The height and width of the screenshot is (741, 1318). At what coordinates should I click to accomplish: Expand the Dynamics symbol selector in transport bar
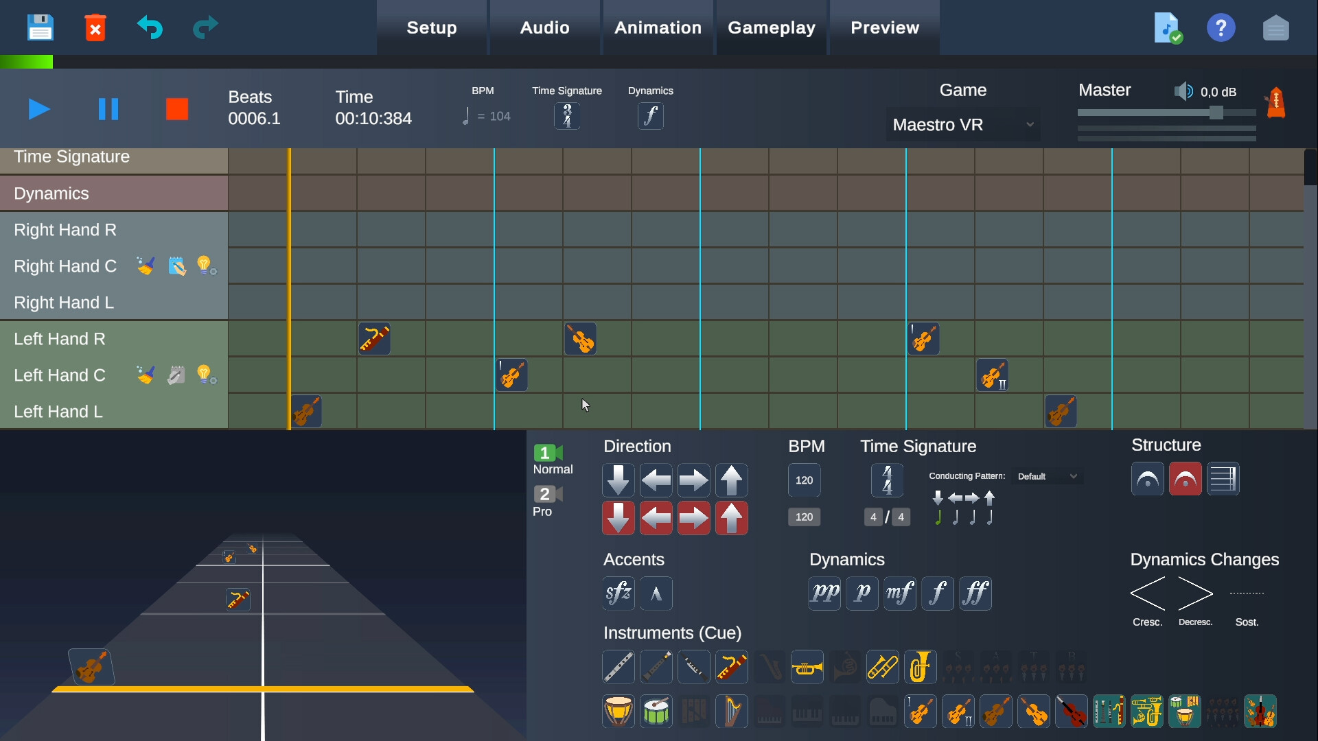coord(650,115)
